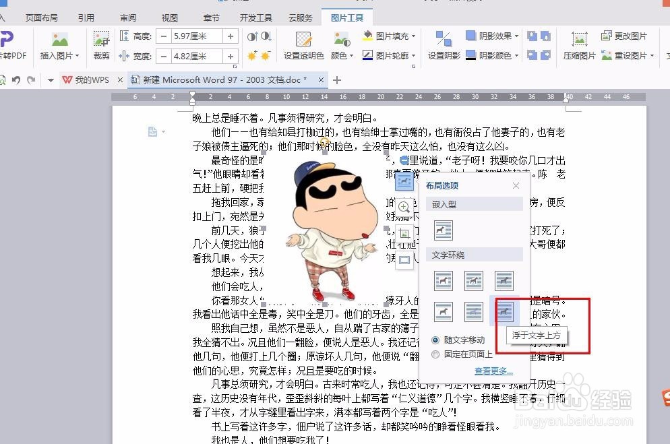Open a new document tab with plus
The image size is (670, 444).
coord(337,80)
